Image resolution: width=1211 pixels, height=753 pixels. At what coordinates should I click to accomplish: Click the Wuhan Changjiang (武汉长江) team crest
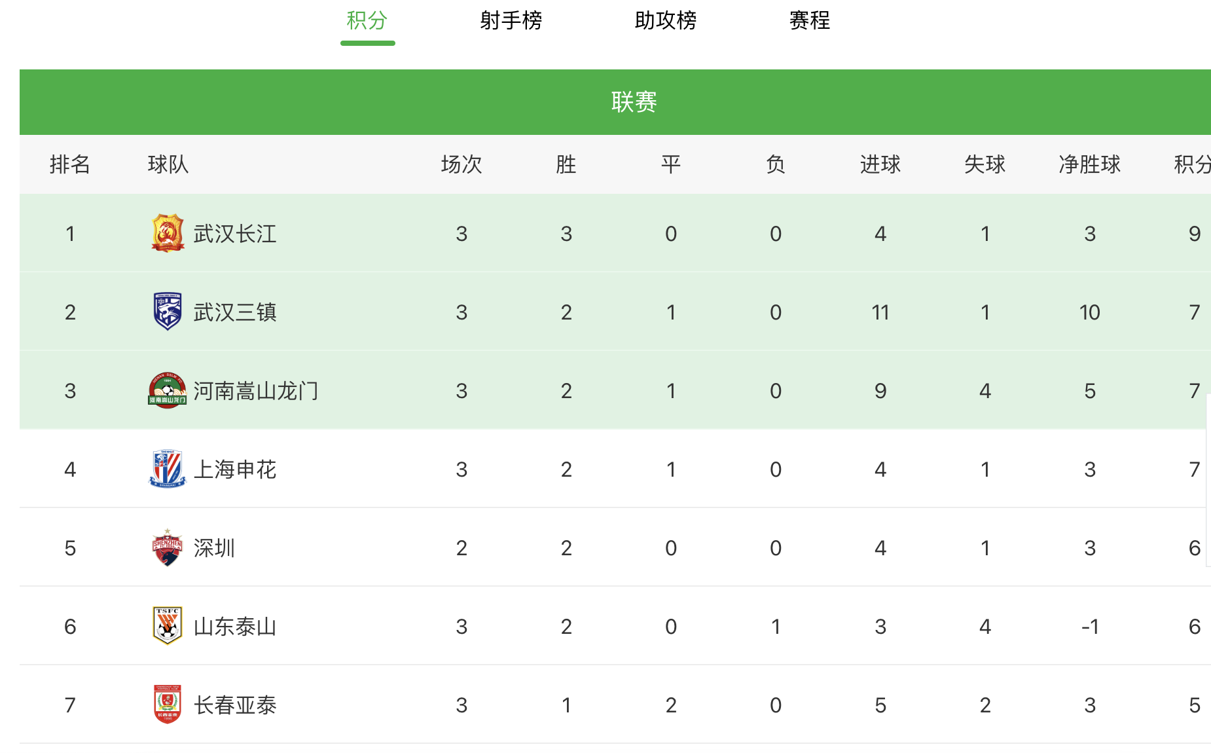click(168, 233)
